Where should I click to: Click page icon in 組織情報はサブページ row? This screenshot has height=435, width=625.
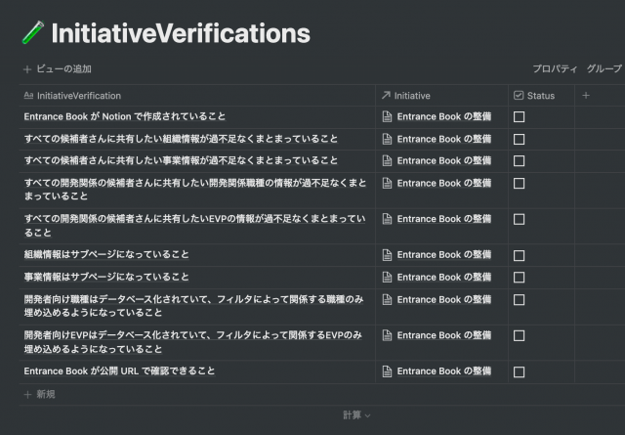tap(387, 254)
